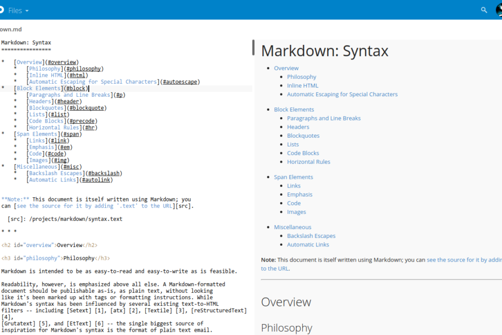Click the [Lists](#list) source line

coord(48,115)
